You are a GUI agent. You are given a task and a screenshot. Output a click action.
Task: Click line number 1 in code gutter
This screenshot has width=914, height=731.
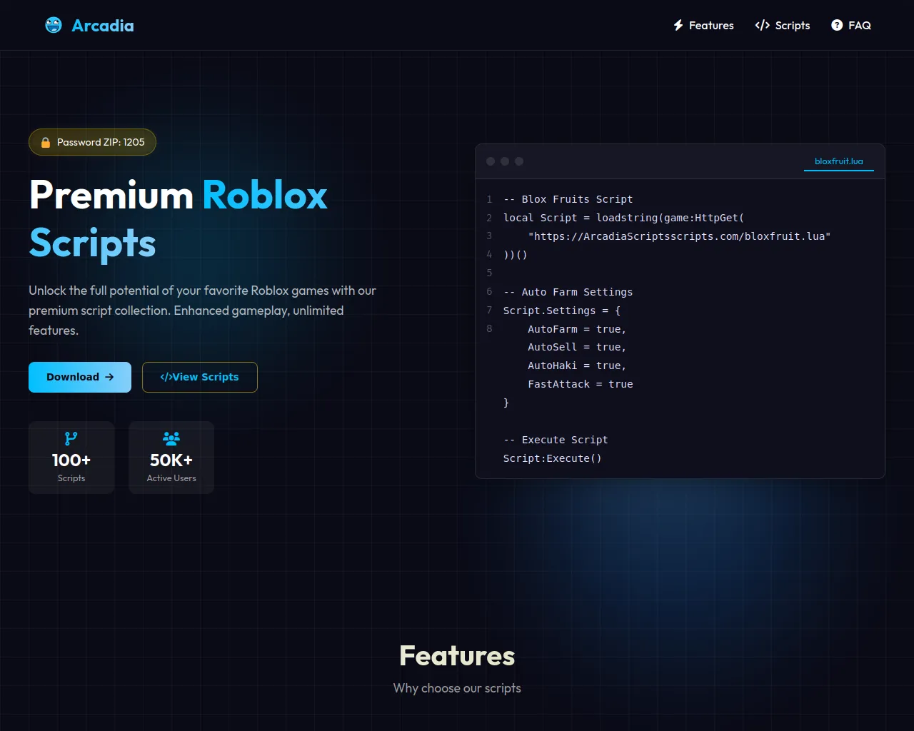point(489,199)
